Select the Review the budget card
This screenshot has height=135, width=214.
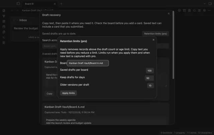[26, 28]
